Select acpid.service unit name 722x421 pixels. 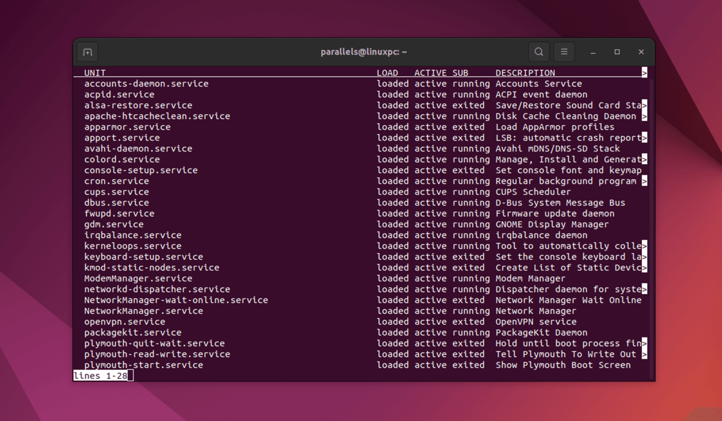tap(119, 94)
